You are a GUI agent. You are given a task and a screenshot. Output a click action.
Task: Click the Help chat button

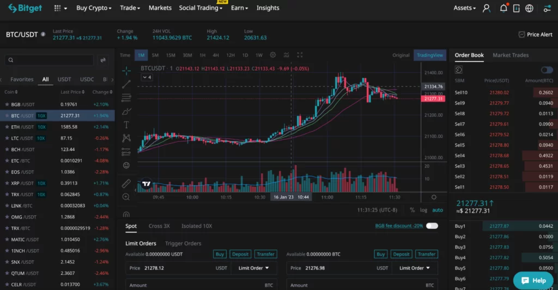(533, 280)
